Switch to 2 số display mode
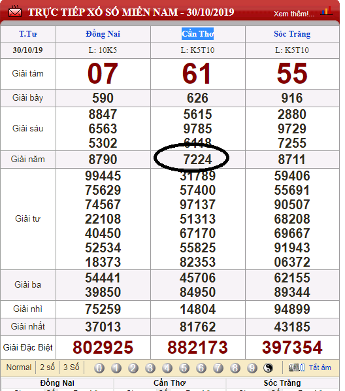Screen dimensions: 345x391 click(x=47, y=367)
